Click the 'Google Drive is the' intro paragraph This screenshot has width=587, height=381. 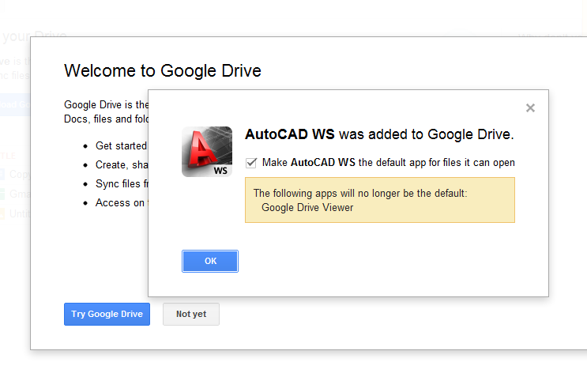pos(106,104)
